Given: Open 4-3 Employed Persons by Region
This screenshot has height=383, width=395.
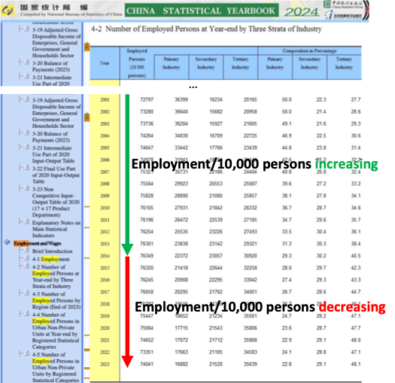Looking at the screenshot, I should pyautogui.click(x=56, y=300).
